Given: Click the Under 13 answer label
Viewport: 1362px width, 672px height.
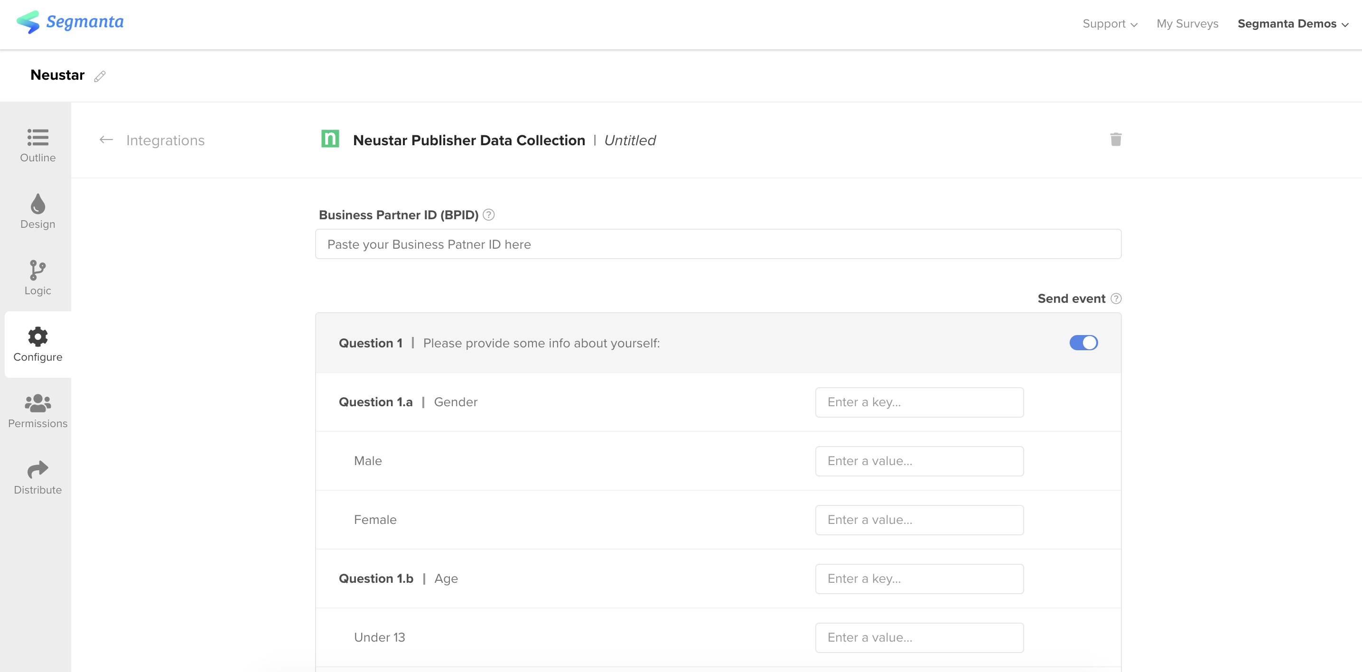Looking at the screenshot, I should (x=380, y=638).
